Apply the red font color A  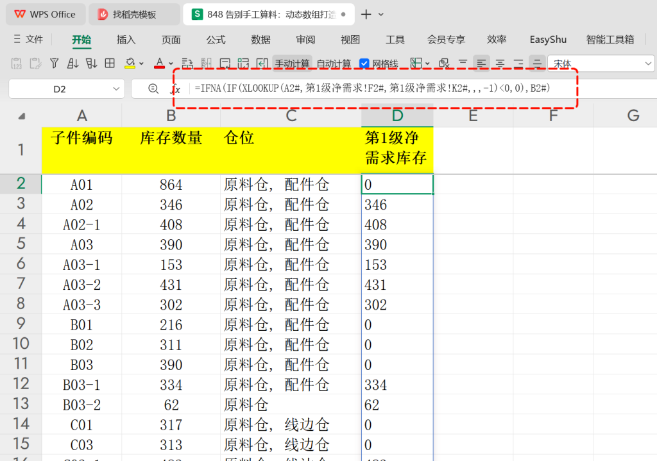[159, 63]
